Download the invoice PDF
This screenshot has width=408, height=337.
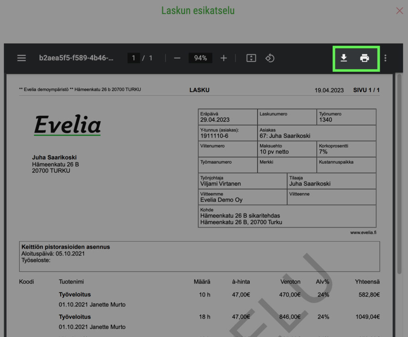pyautogui.click(x=344, y=58)
